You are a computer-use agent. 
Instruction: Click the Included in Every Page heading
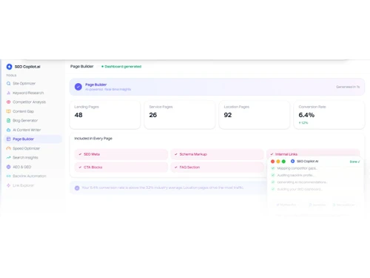tap(93, 139)
